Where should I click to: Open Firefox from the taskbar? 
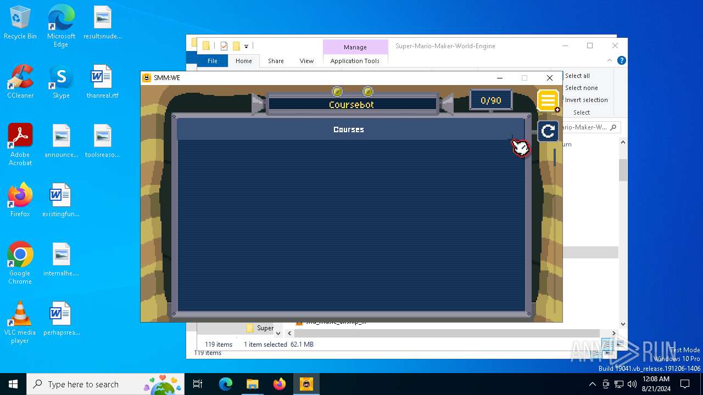pyautogui.click(x=279, y=384)
